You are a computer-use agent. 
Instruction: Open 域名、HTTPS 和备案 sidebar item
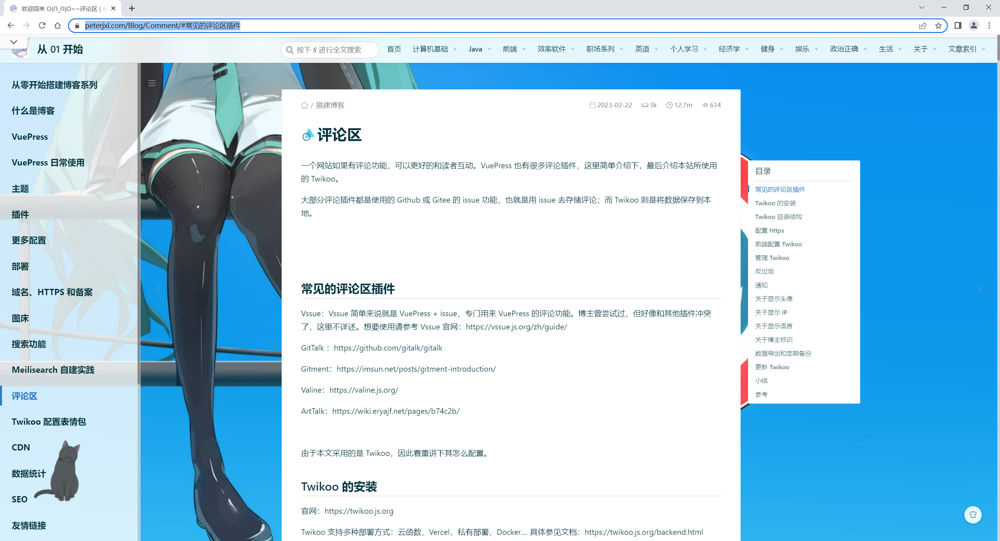click(52, 292)
